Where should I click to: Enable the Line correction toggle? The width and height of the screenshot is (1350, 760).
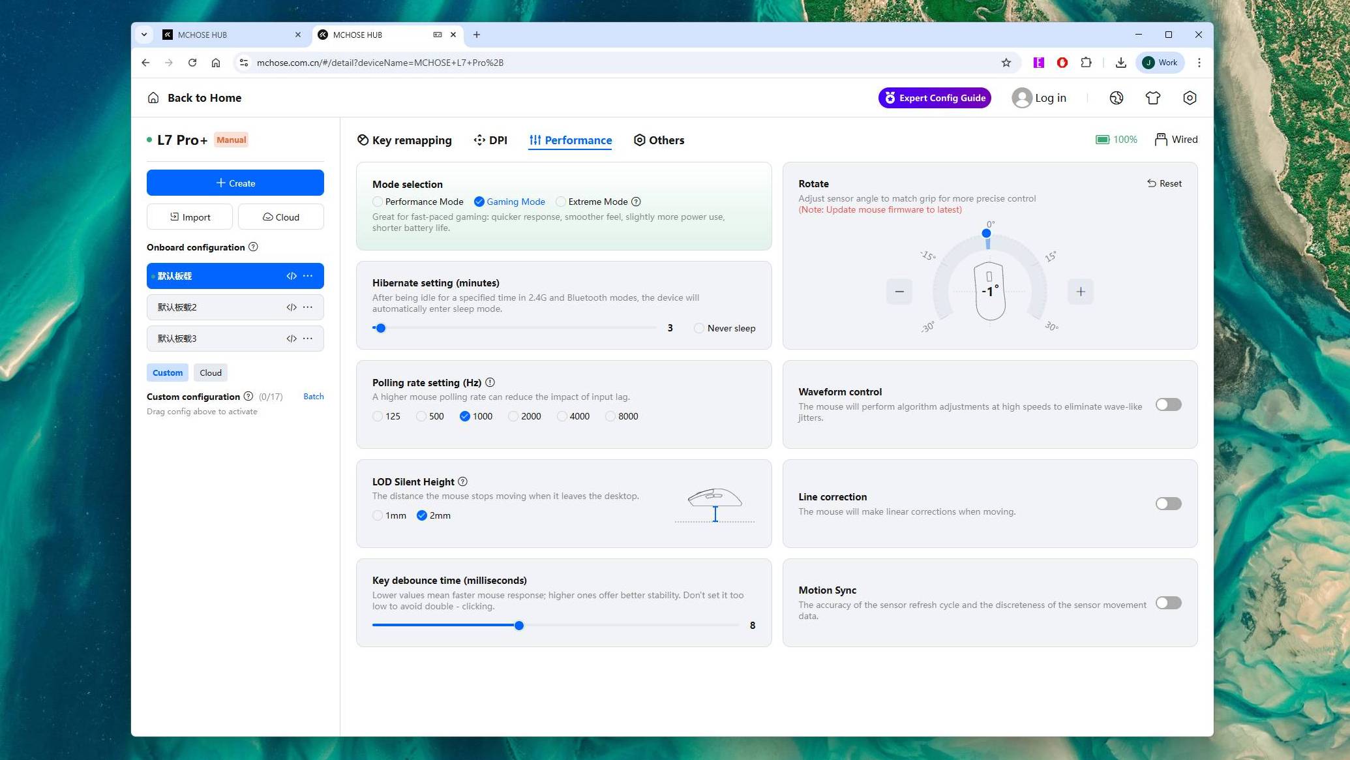[x=1167, y=504]
